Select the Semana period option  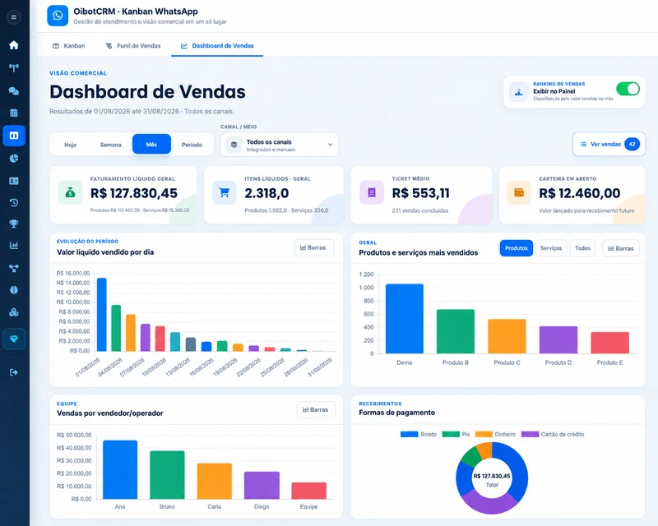[110, 145]
